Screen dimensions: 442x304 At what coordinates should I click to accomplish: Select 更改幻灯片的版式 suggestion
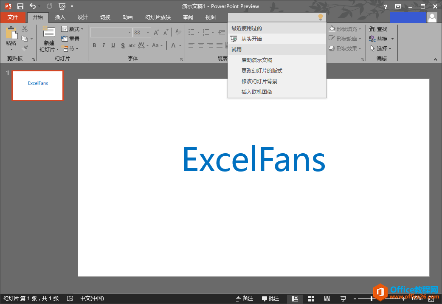click(x=277, y=71)
